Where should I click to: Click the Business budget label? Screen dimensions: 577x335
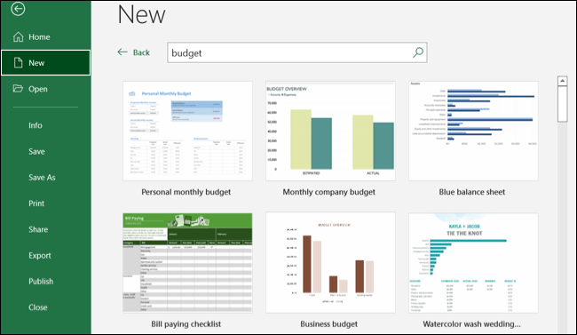click(x=329, y=324)
